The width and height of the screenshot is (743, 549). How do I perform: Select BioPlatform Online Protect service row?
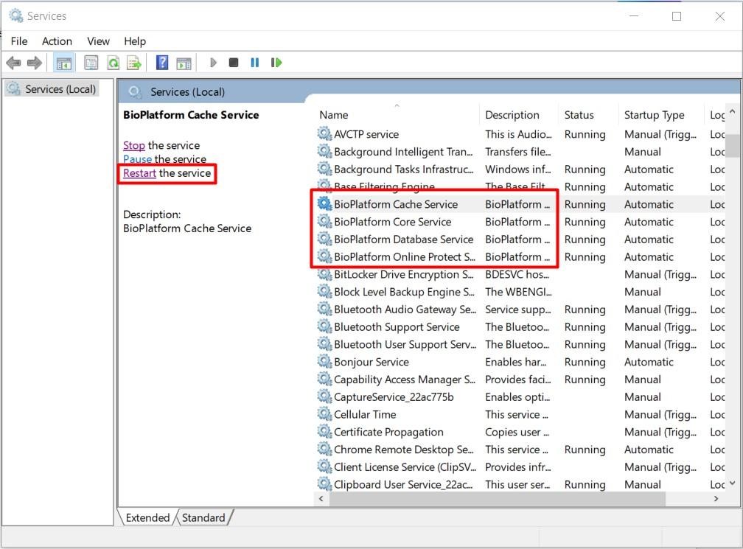coord(520,256)
